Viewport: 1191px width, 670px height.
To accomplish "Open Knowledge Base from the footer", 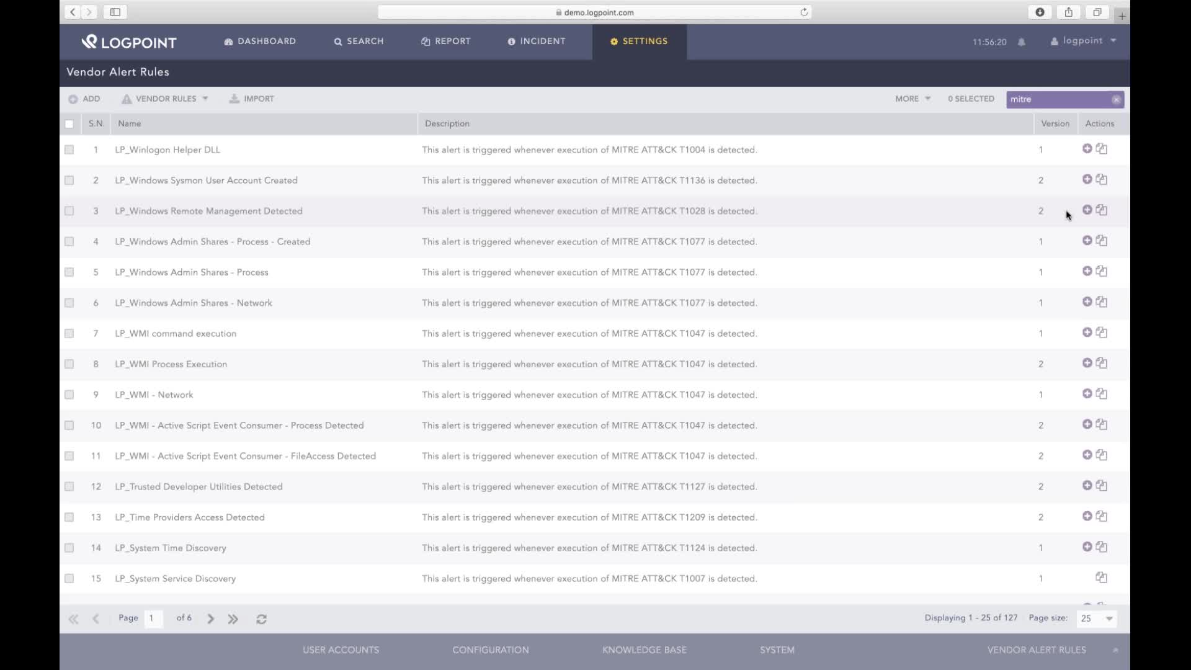I will click(x=644, y=650).
